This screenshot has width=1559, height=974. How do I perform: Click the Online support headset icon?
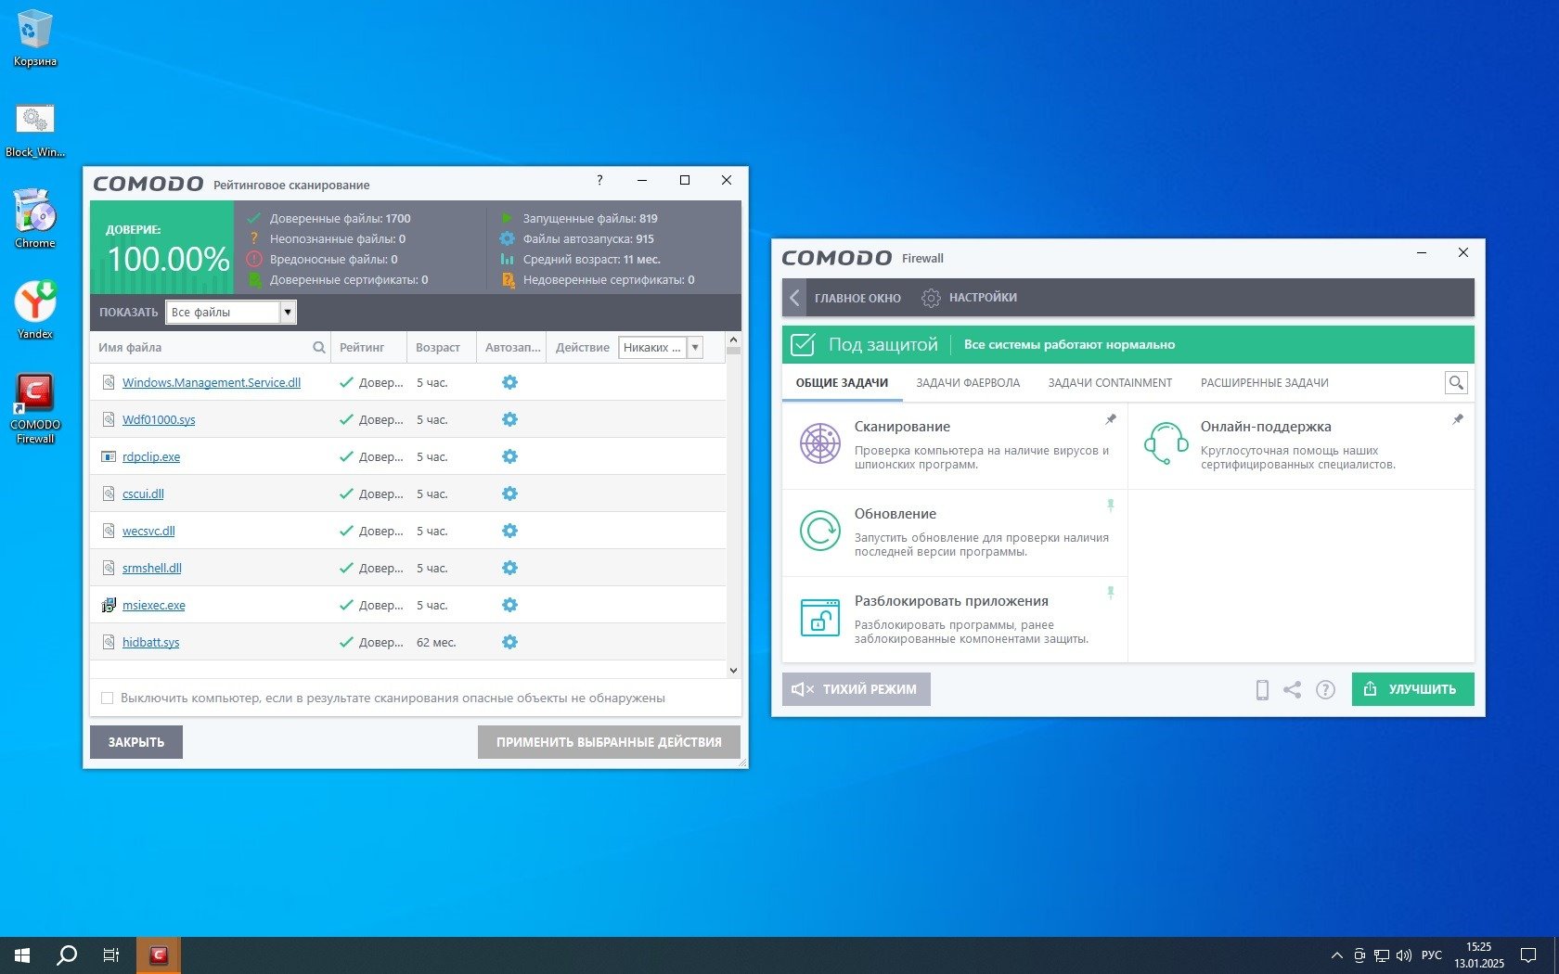pyautogui.click(x=1166, y=443)
